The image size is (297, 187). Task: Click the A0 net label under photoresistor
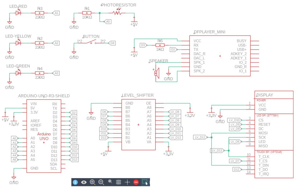tap(108, 21)
